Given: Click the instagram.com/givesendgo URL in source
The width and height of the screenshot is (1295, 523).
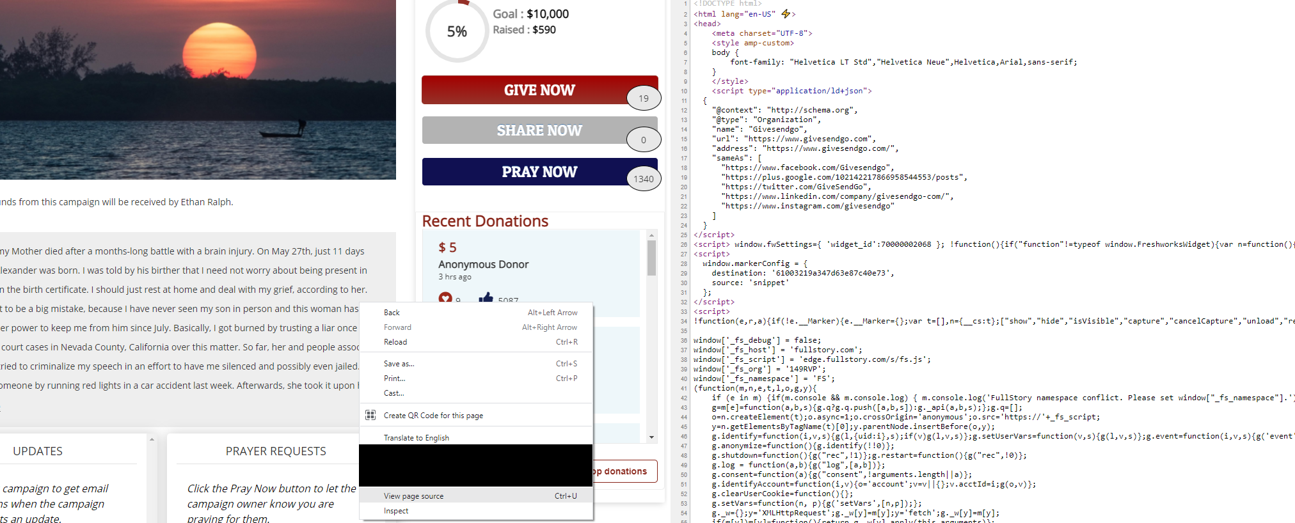Looking at the screenshot, I should coord(807,206).
